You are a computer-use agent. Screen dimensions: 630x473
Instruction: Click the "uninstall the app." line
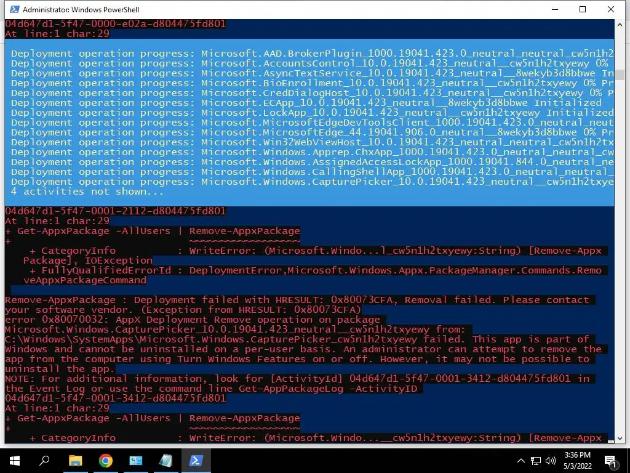coord(60,370)
